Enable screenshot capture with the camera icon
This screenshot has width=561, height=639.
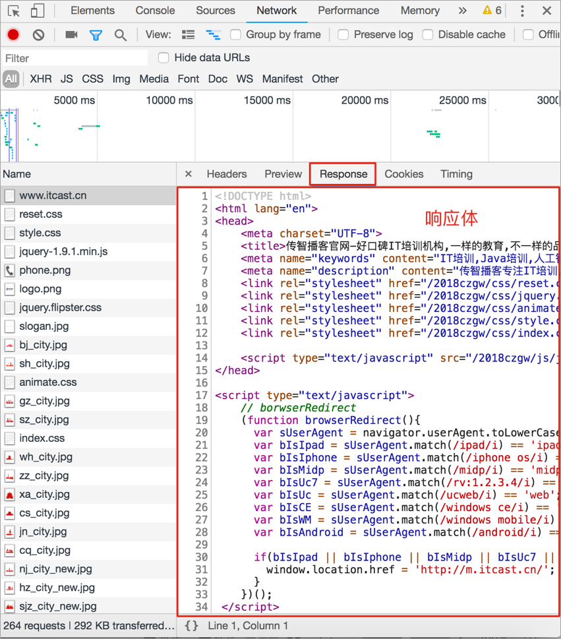71,34
